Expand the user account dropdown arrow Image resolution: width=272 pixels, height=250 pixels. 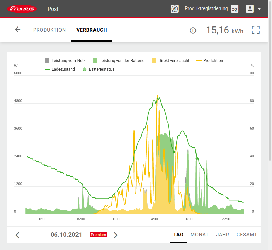pyautogui.click(x=259, y=9)
